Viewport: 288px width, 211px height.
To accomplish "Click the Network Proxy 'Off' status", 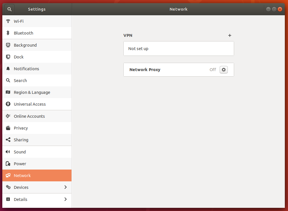I will 213,70.
